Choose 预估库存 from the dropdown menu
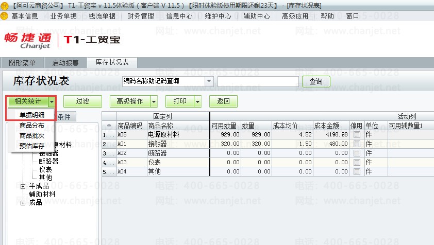 pyautogui.click(x=31, y=146)
